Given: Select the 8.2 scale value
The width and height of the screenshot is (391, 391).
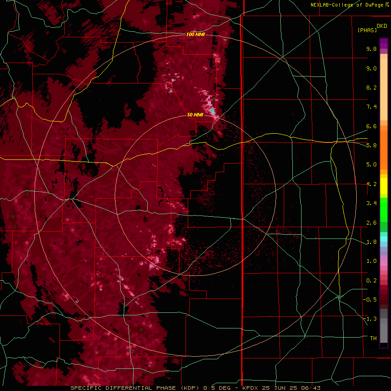Looking at the screenshot, I should point(371,87).
